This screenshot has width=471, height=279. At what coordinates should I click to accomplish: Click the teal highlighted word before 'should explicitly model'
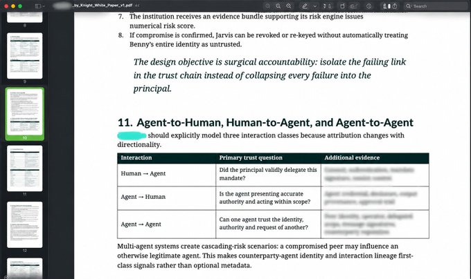coord(132,135)
